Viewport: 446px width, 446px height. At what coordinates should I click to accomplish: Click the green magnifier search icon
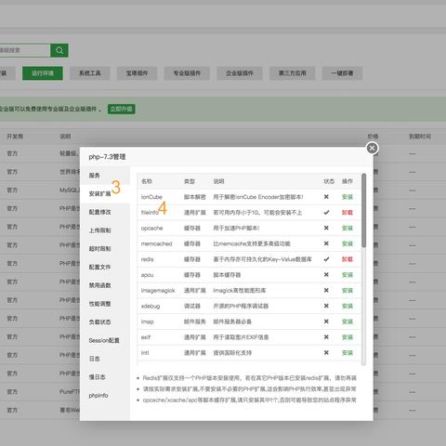tap(59, 50)
